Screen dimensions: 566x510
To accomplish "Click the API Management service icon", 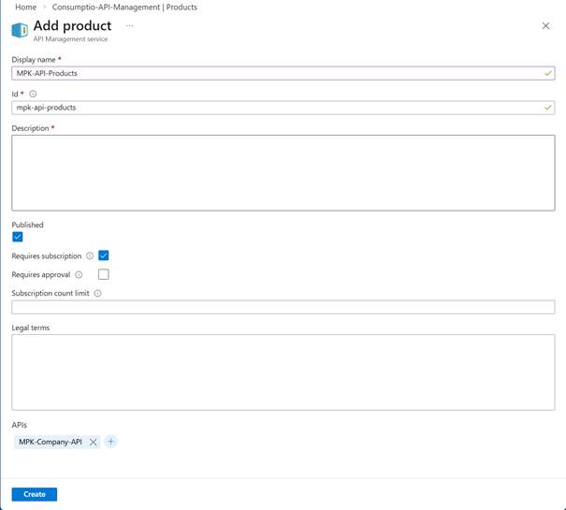I will point(19,31).
